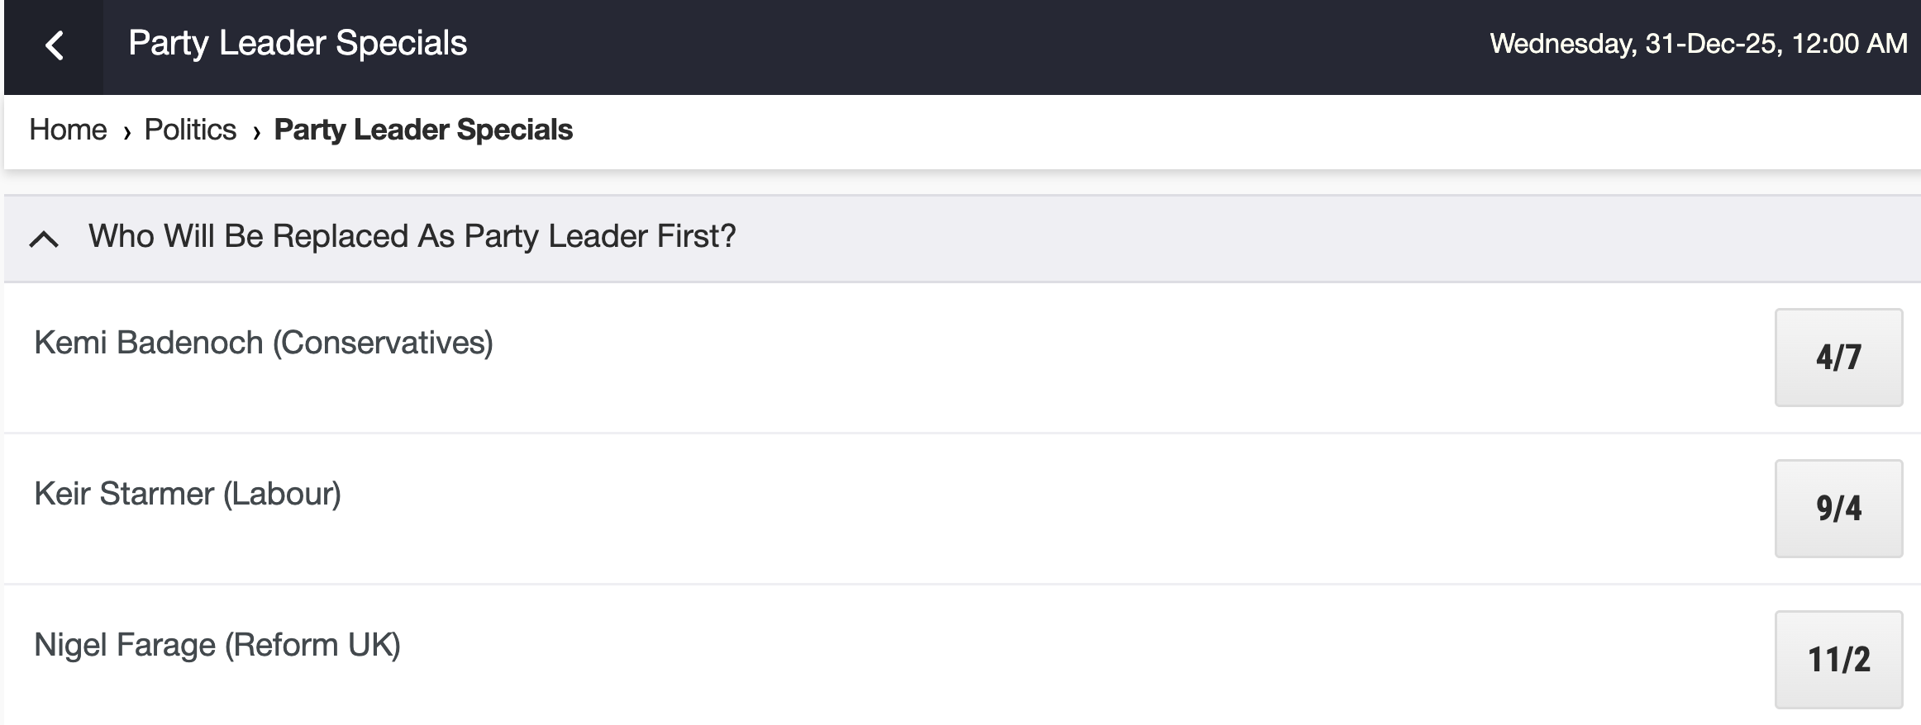This screenshot has height=725, width=1921.
Task: Click the back arrow in header
Action: pos(55,45)
